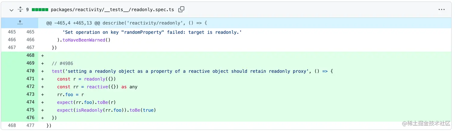This screenshot has width=455, height=131.
Task: Click the changed lines count 9
Action: (27, 10)
